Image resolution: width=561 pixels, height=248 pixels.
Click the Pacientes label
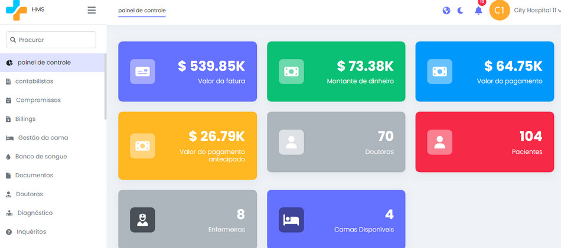[527, 151]
